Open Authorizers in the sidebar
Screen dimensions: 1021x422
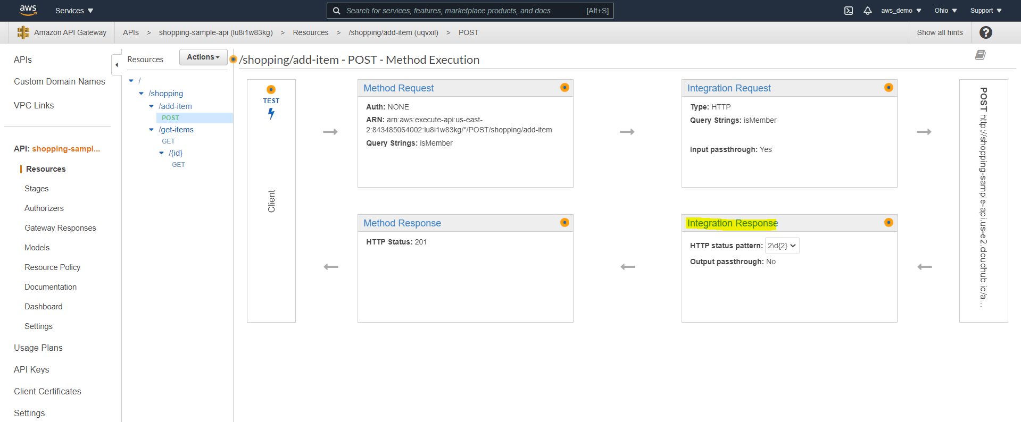[x=44, y=208]
